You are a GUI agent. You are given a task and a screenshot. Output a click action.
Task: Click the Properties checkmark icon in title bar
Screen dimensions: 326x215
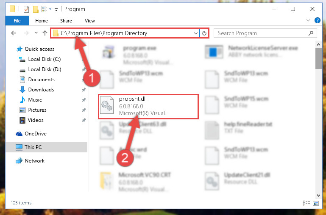(x=26, y=9)
